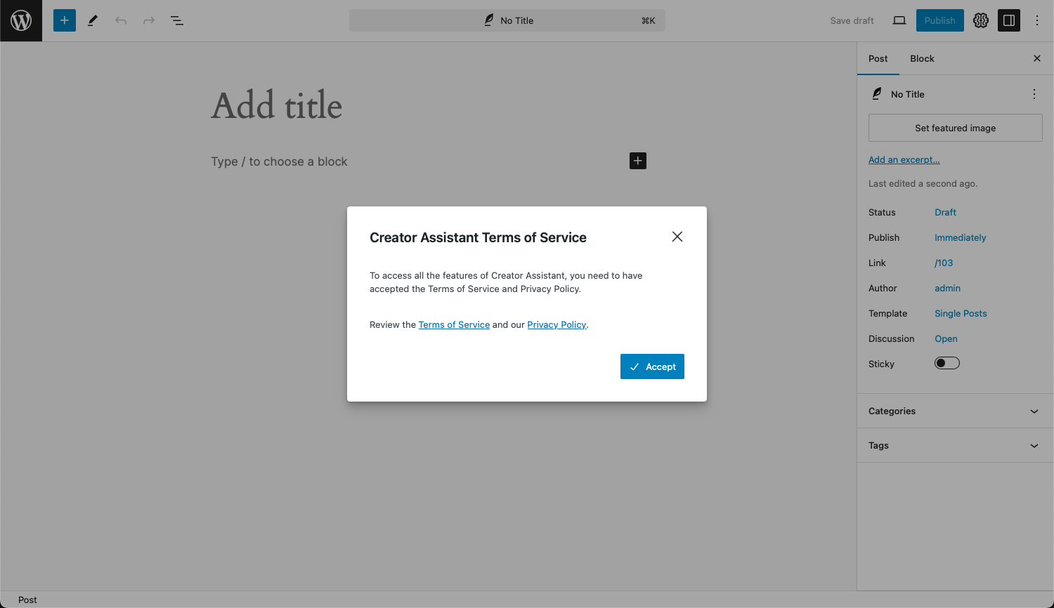This screenshot has height=608, width=1054.
Task: Open the Creator Assistant brain icon
Action: [x=981, y=20]
